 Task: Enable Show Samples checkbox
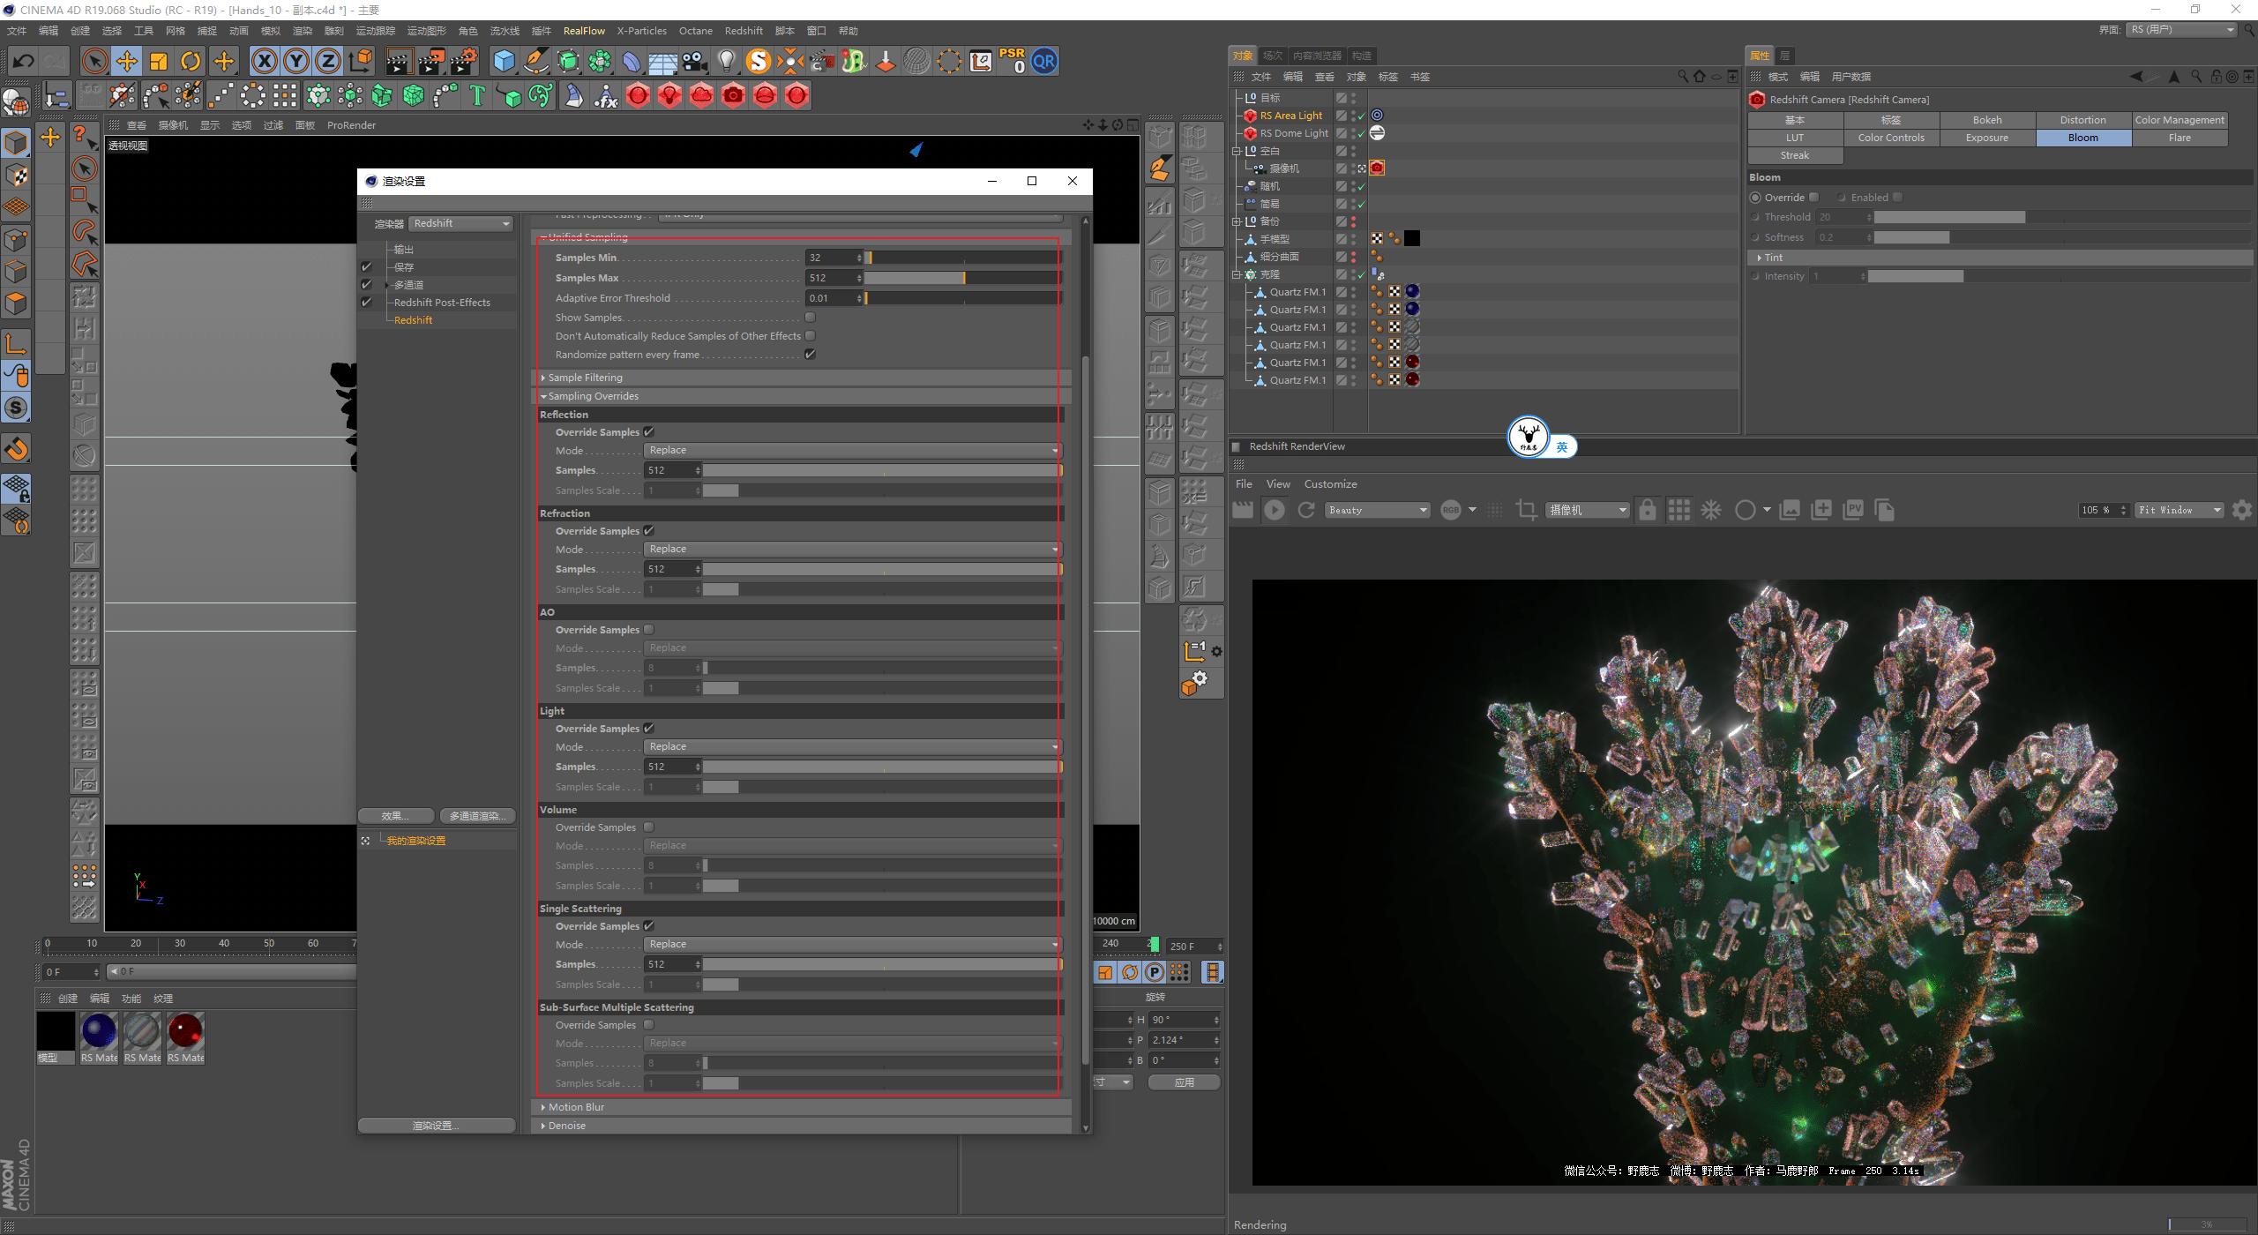(x=810, y=318)
